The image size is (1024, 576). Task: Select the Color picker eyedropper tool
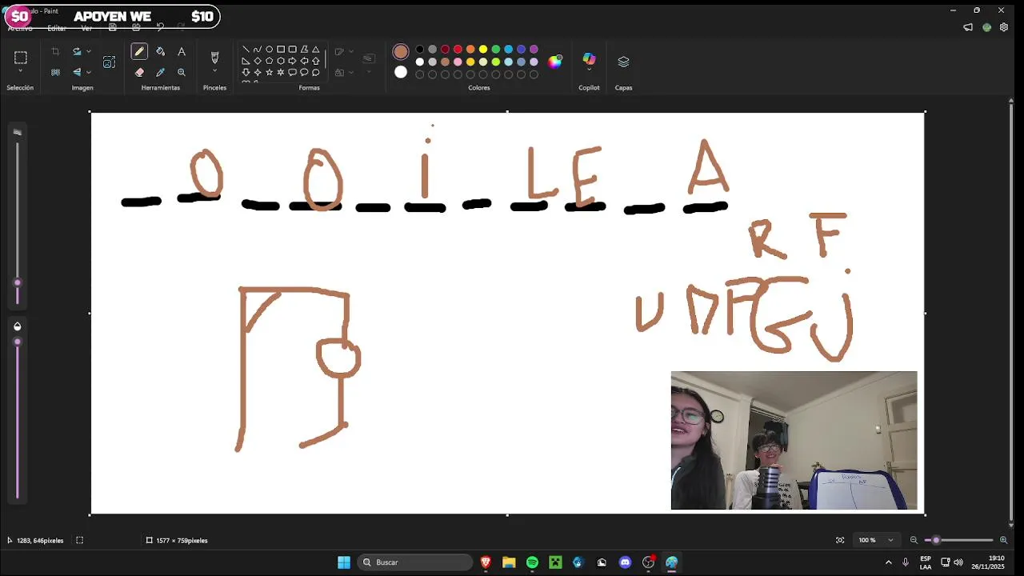tap(160, 72)
